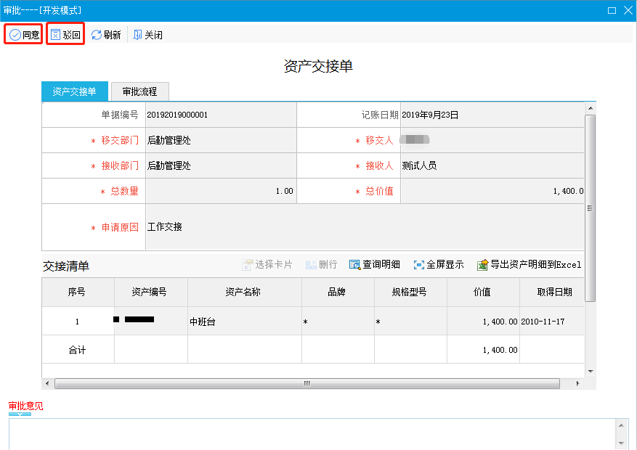Screen dimensions: 637x450
Task: Select the 资产交接单 tab
Action: pyautogui.click(x=75, y=91)
